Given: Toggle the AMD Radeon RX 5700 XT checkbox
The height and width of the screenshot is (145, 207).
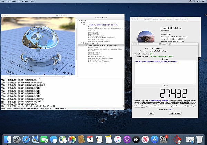Looking at the screenshot, I should pyautogui.click(x=87, y=45).
